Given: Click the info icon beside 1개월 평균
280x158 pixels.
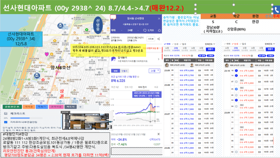Looking at the screenshot, I should pyautogui.click(x=138, y=77).
